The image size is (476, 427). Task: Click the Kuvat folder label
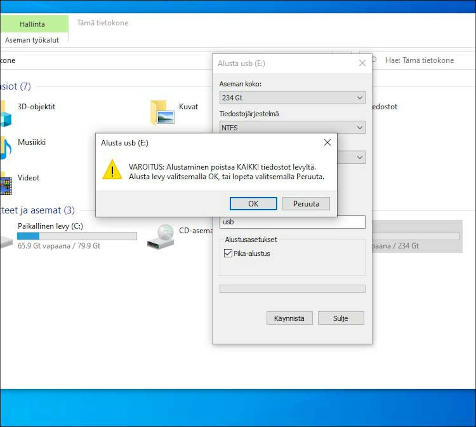(x=188, y=107)
